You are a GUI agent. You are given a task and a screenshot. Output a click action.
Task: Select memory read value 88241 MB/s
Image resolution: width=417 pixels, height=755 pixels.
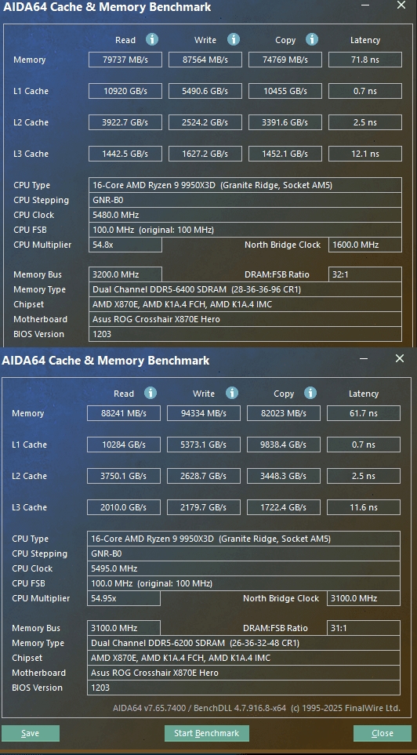(x=124, y=413)
